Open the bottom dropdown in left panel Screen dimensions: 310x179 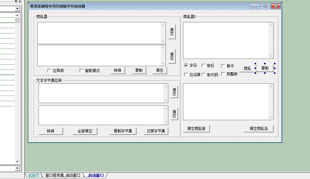[x=17, y=168]
